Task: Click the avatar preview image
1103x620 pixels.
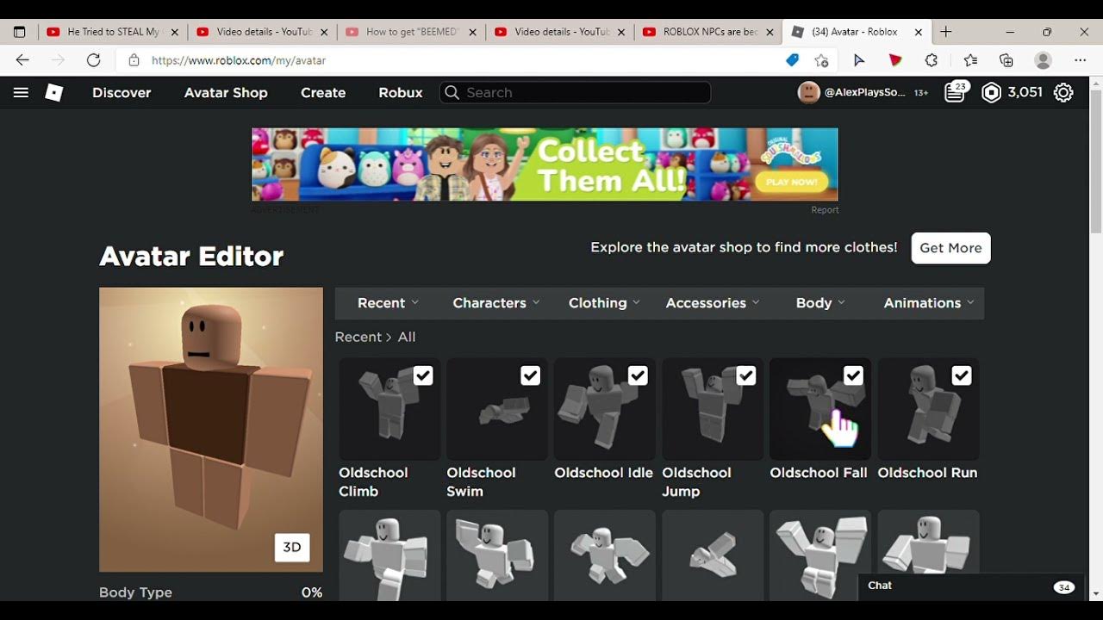Action: coord(211,430)
